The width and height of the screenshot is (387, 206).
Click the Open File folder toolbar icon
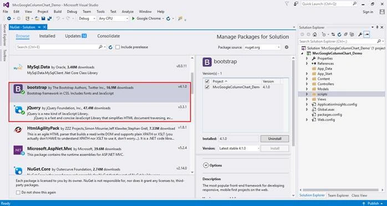[x=37, y=18]
